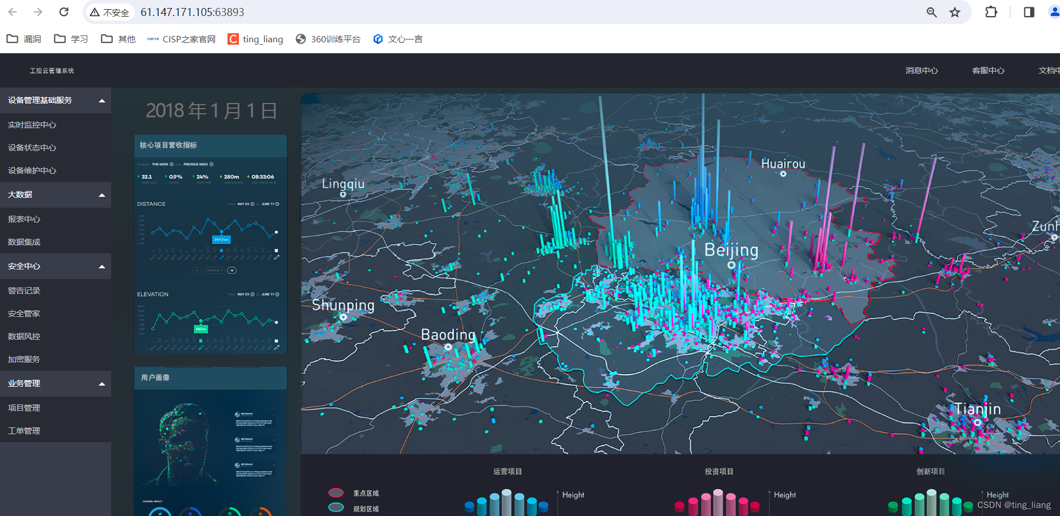Open 设备状态中心 in the sidebar
The height and width of the screenshot is (516, 1060).
tap(32, 148)
